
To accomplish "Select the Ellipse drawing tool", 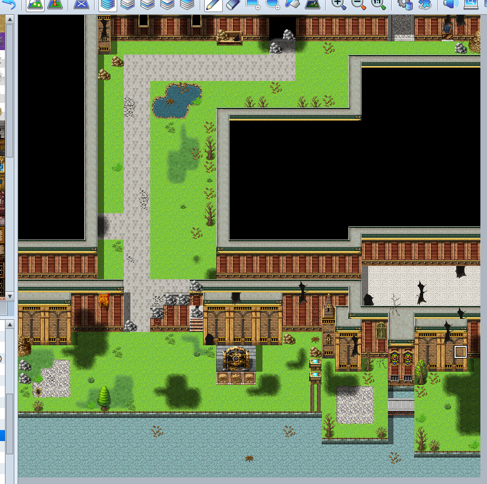I will [273, 4].
